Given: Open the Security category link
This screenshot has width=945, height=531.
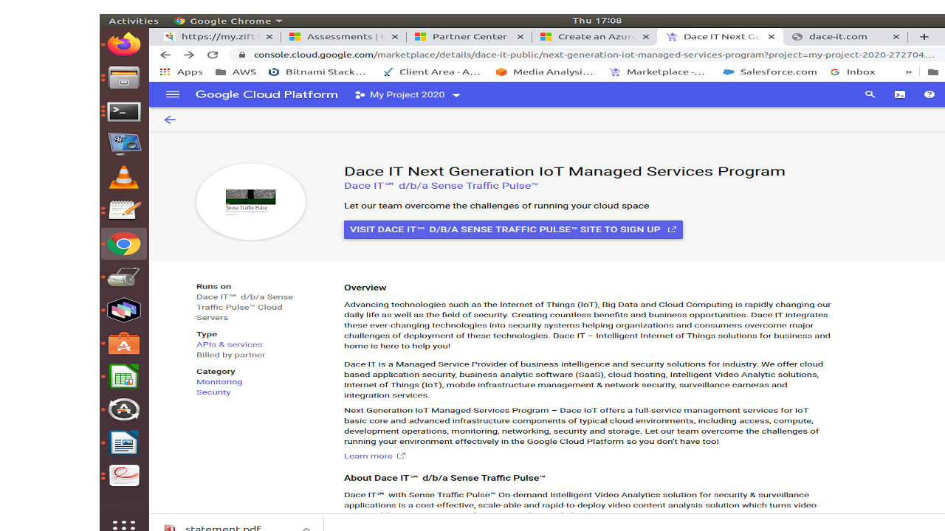Looking at the screenshot, I should pyautogui.click(x=213, y=392).
